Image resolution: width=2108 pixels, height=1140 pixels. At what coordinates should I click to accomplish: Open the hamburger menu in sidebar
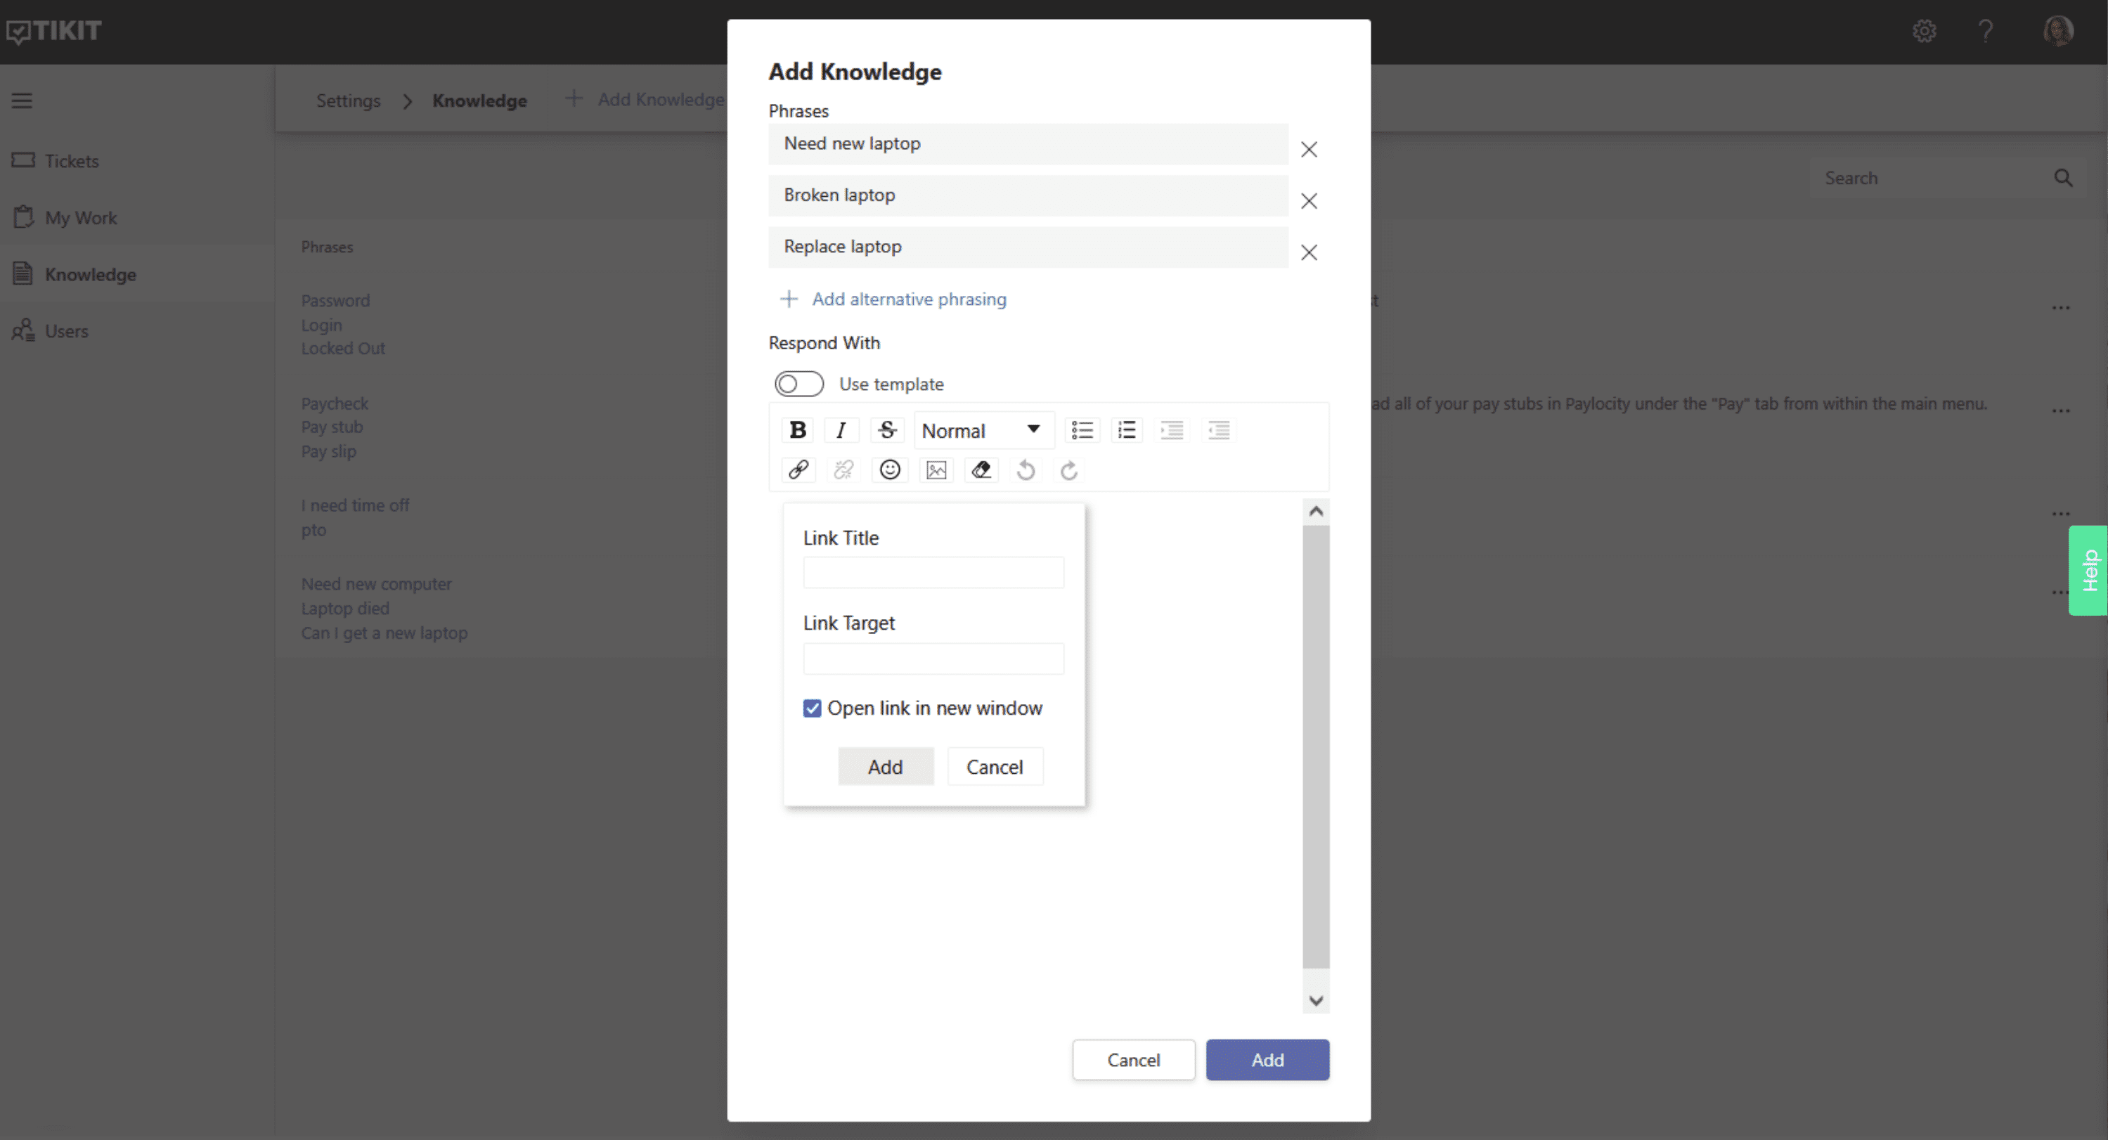[22, 101]
